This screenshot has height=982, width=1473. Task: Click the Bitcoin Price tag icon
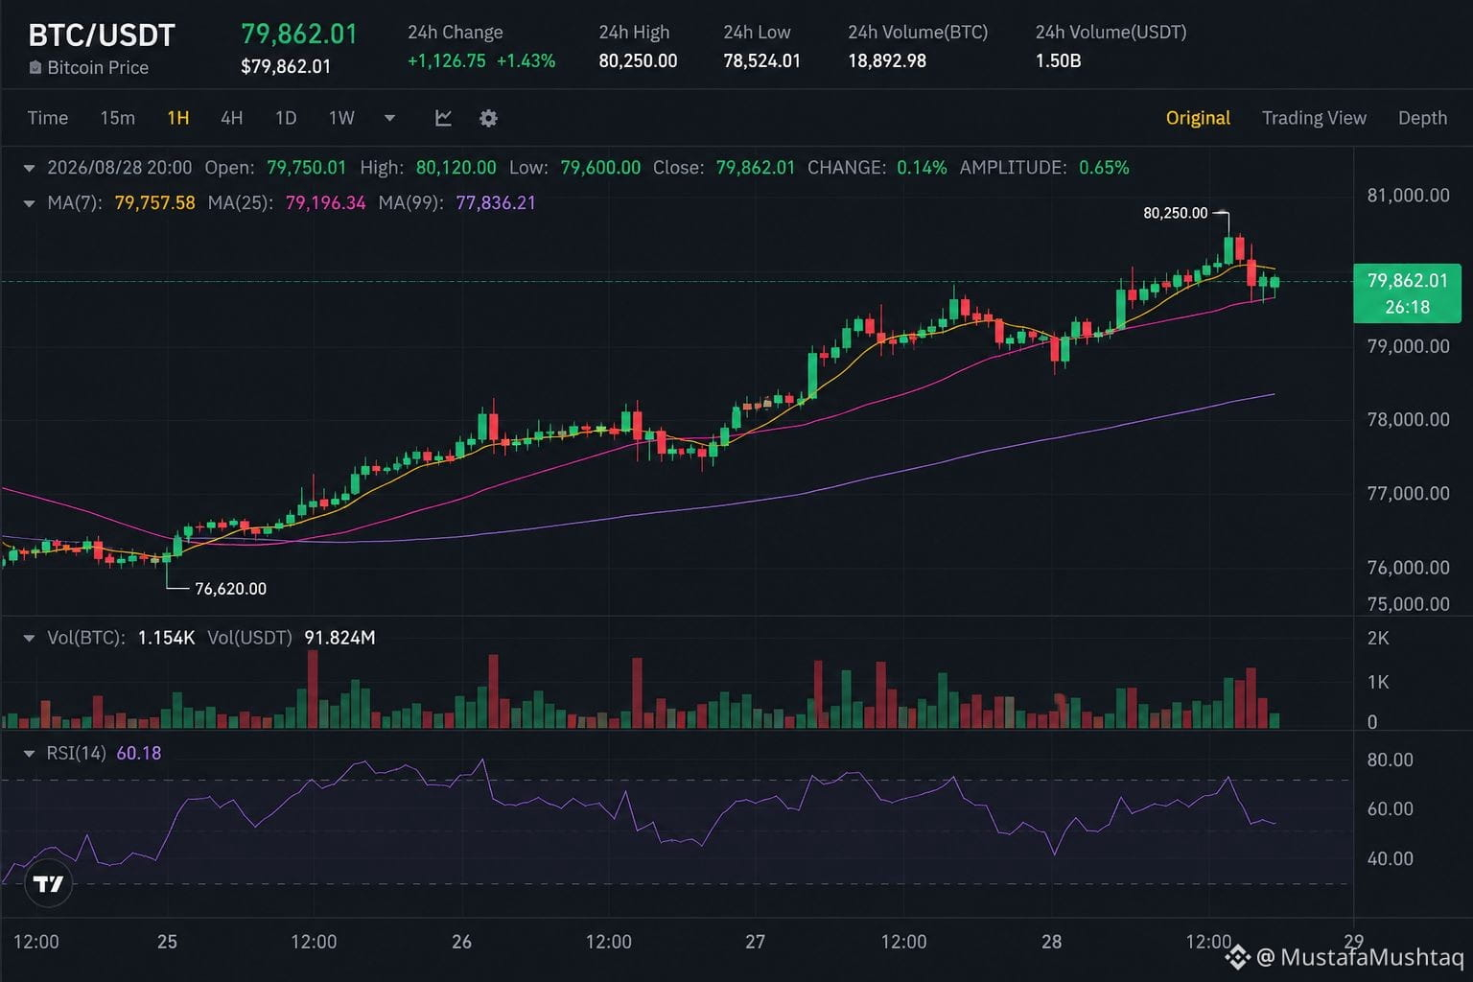[35, 67]
